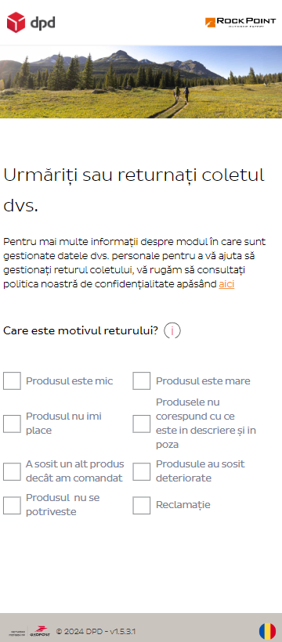Open the Romanian flag language selector
Screen dimensions: 282x642
(267, 631)
